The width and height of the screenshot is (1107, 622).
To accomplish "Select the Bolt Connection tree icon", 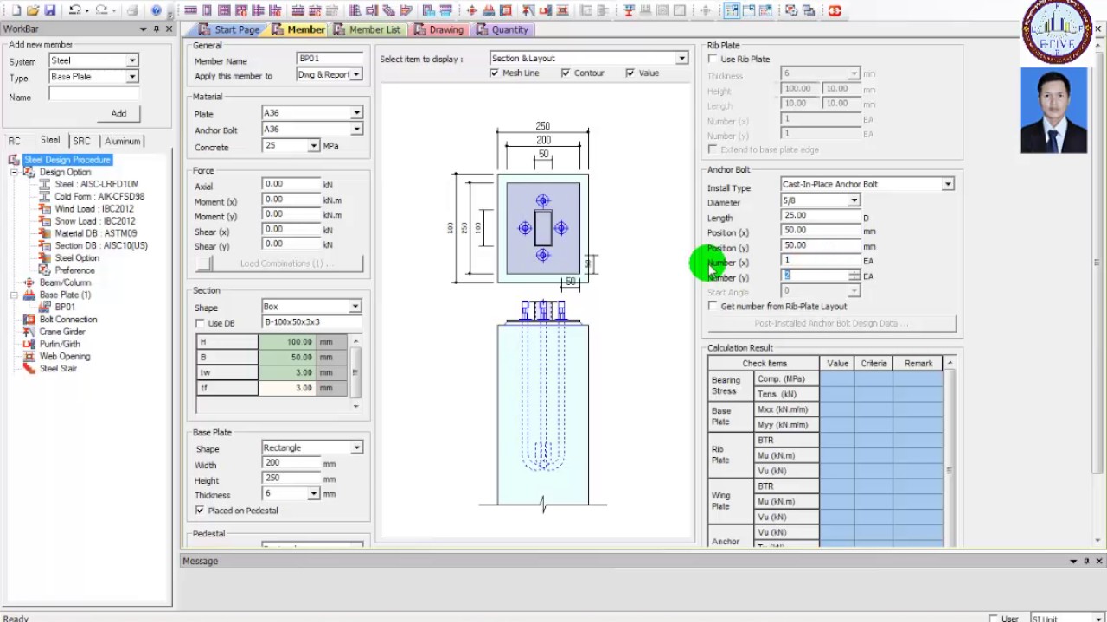I will pos(29,319).
